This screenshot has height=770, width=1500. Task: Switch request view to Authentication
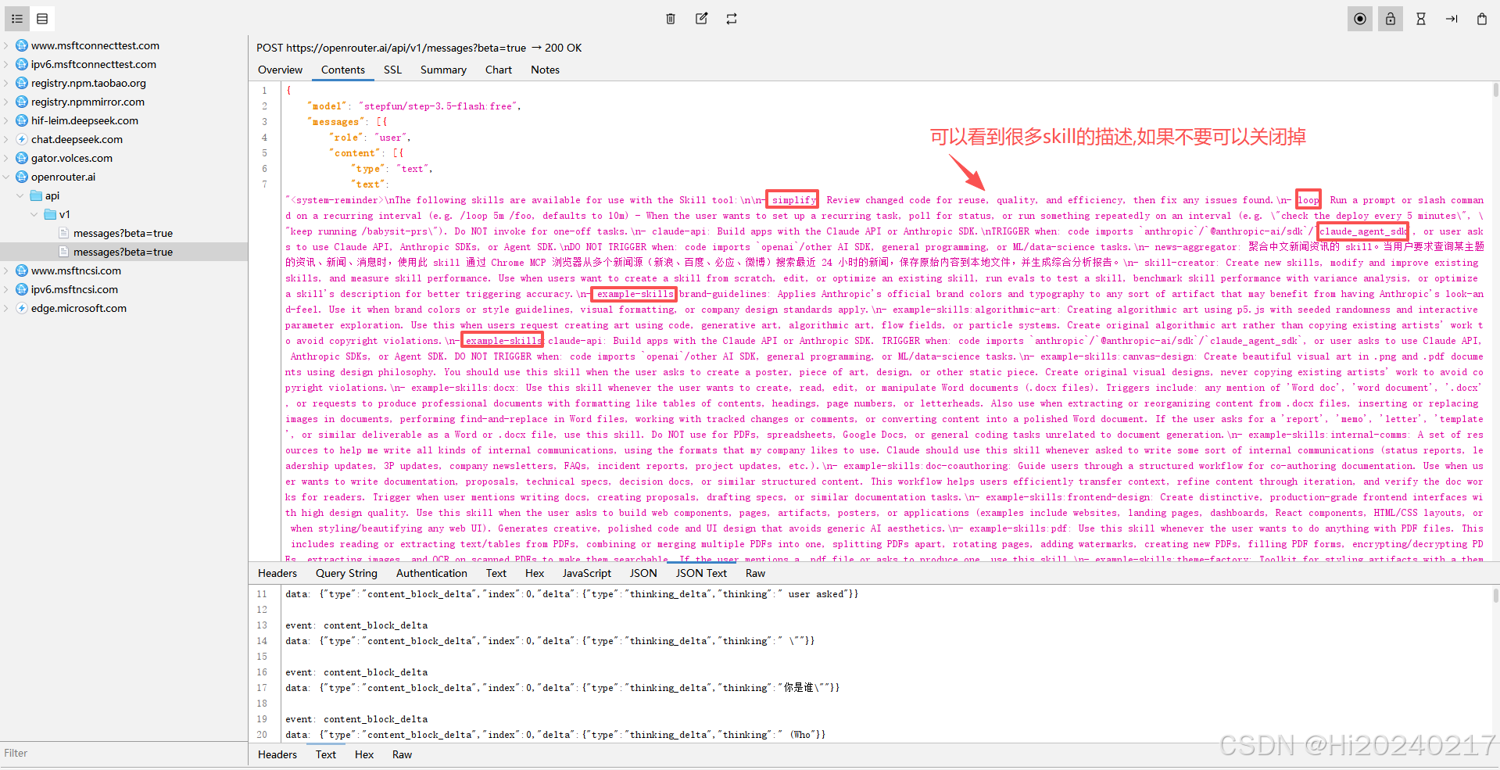coord(431,573)
